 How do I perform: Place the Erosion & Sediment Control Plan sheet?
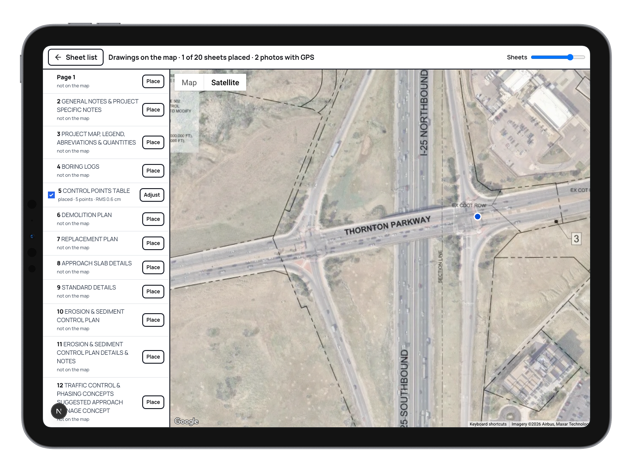coord(153,320)
